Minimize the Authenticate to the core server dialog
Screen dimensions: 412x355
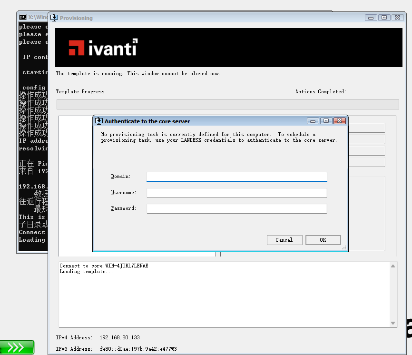[x=313, y=121]
